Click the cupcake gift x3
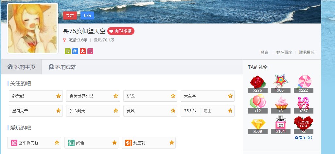Viewport: 335px width, 154px height. pos(280,104)
